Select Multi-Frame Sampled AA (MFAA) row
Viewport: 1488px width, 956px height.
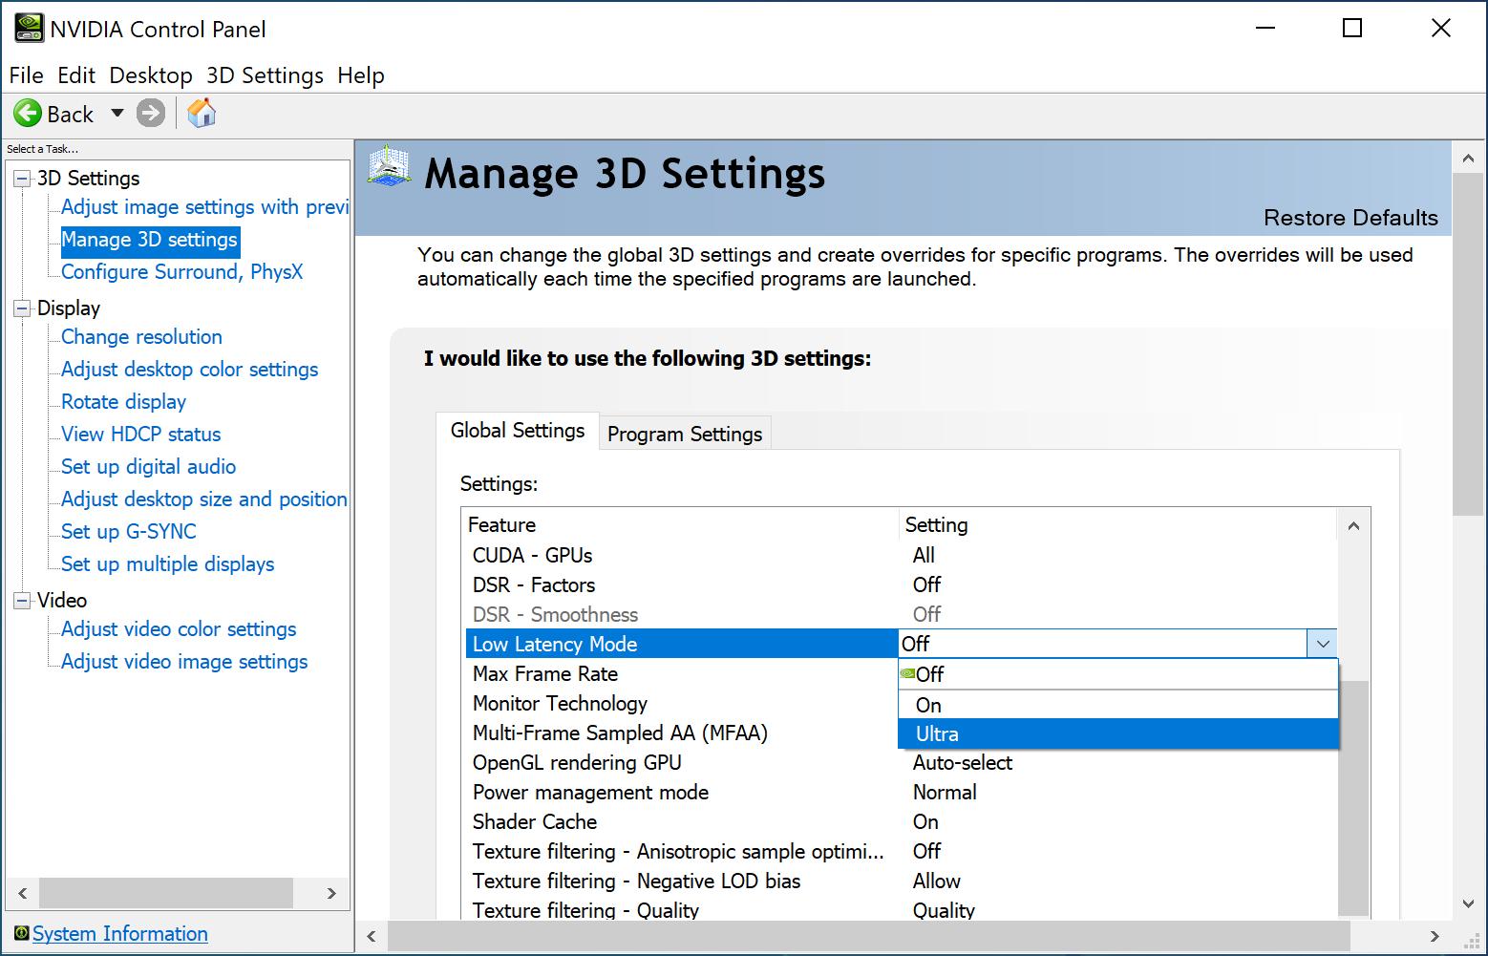tap(682, 733)
